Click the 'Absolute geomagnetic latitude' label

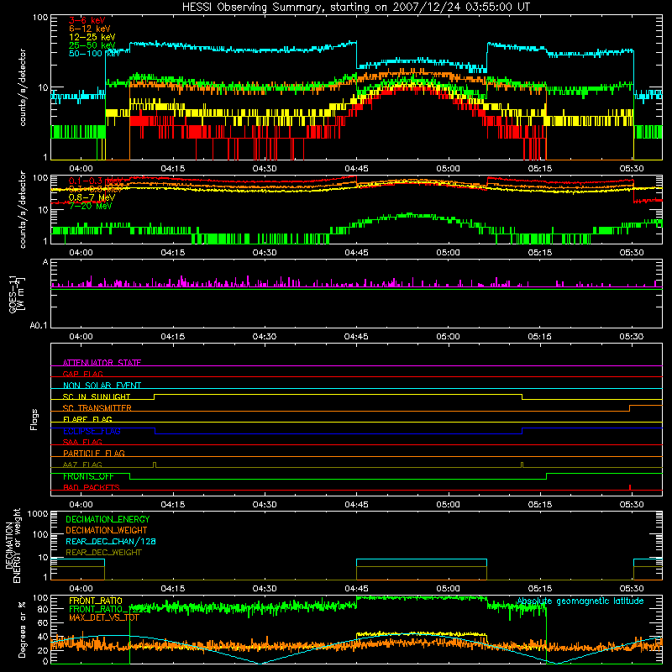580,601
